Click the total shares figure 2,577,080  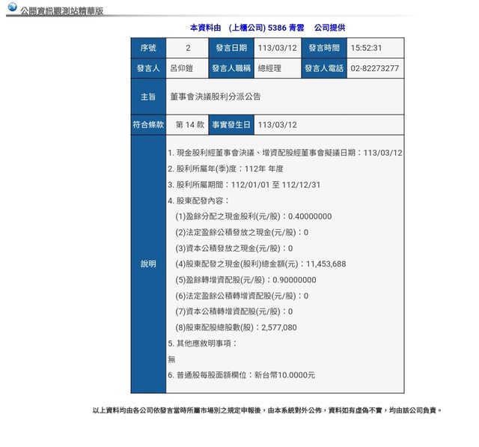pyautogui.click(x=278, y=327)
